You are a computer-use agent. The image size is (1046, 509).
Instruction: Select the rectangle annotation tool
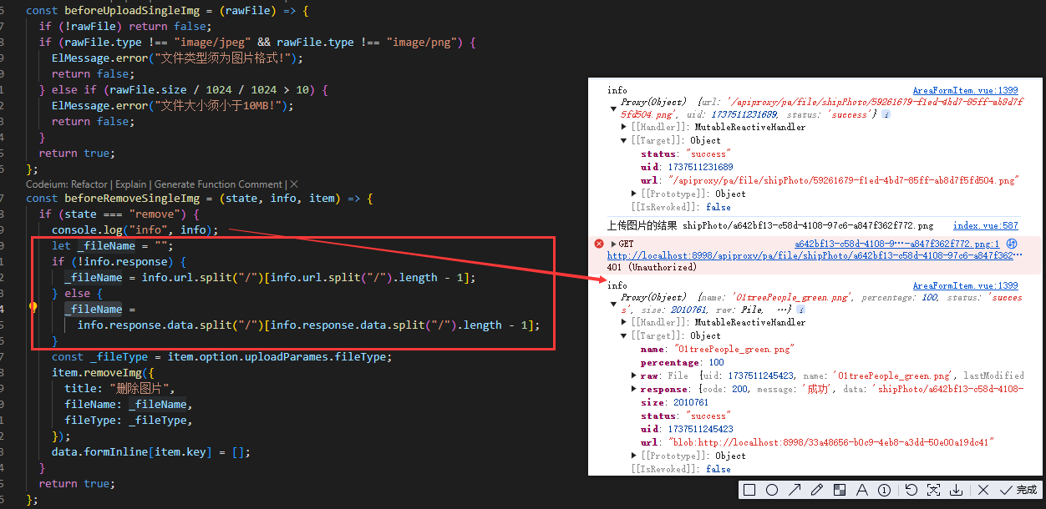[x=749, y=490]
